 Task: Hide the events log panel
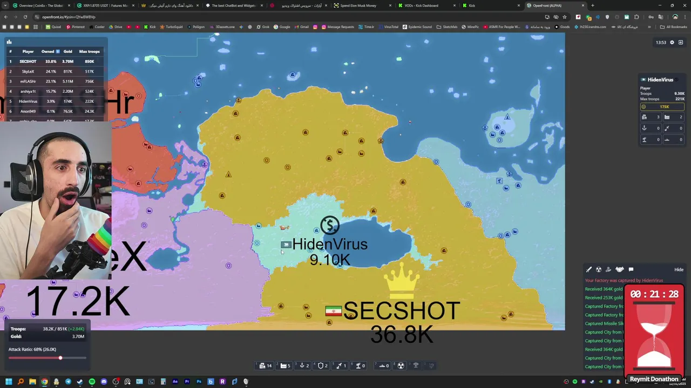679,269
